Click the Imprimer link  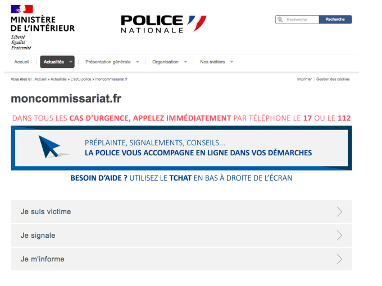pos(304,79)
